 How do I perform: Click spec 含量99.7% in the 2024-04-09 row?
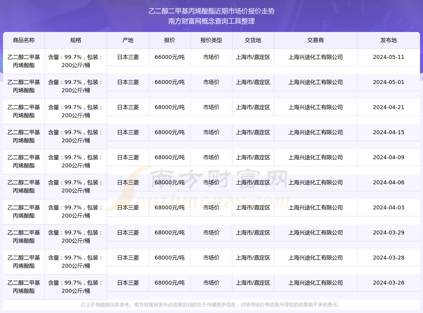click(x=76, y=161)
